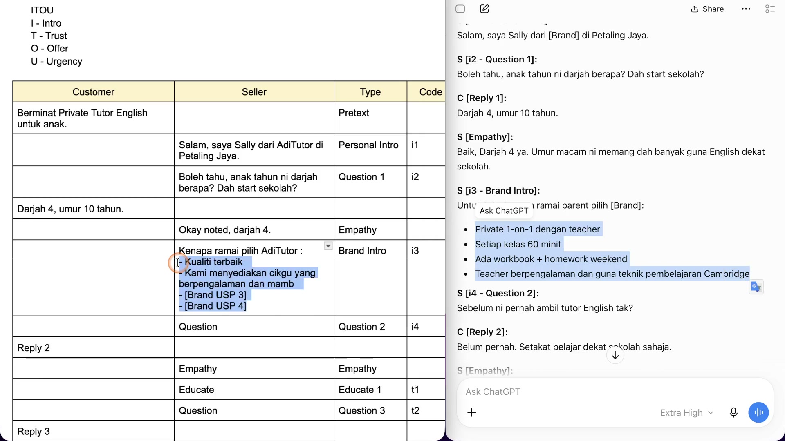
Task: Jump to bottom with the down arrow button
Action: (615, 355)
